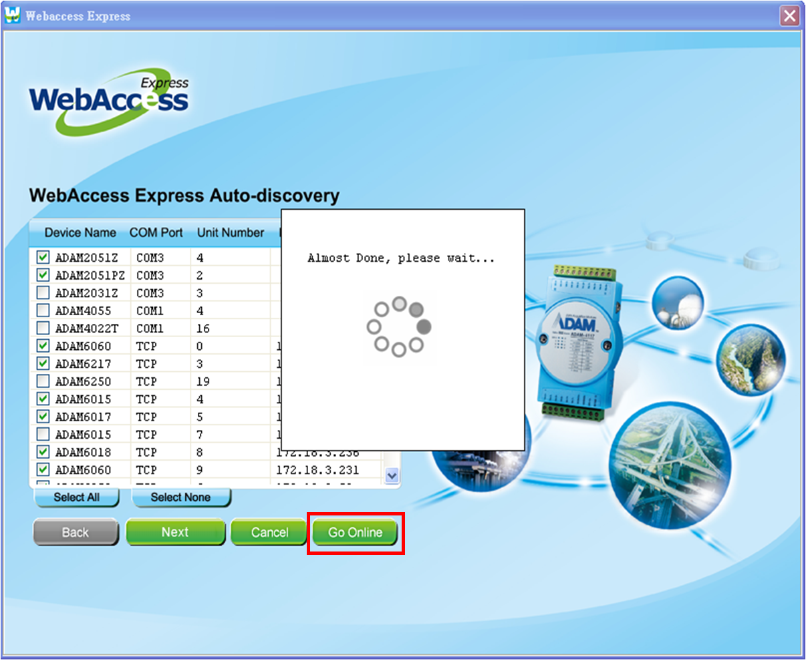Select the ADAM2051Z device name
Viewport: 806px width, 661px height.
tap(86, 258)
